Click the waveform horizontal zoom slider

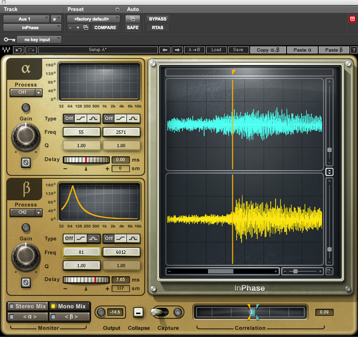(x=302, y=271)
